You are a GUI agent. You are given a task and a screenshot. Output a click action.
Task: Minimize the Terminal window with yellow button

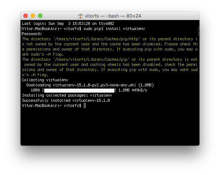pyautogui.click(x=33, y=16)
